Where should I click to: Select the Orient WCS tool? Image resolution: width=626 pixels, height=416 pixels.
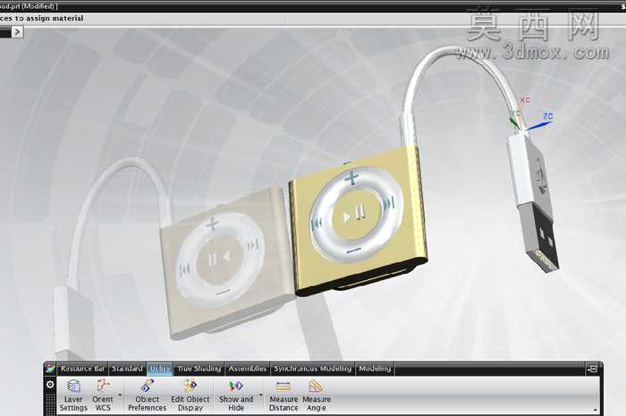pyautogui.click(x=103, y=395)
